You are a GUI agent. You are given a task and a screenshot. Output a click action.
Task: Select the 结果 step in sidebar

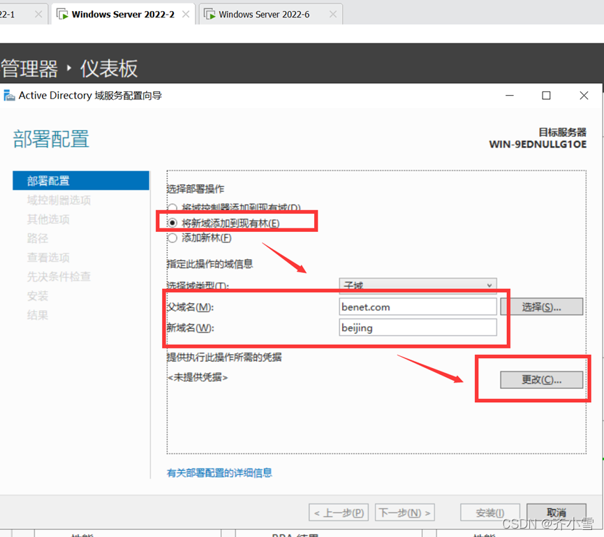tap(38, 315)
